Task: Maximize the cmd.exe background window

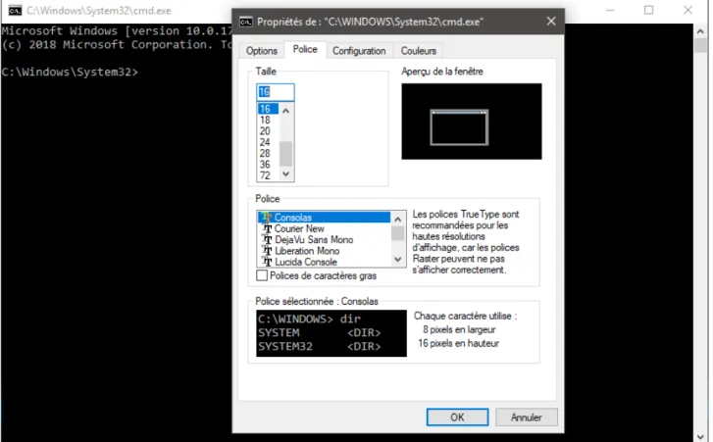Action: [x=649, y=10]
